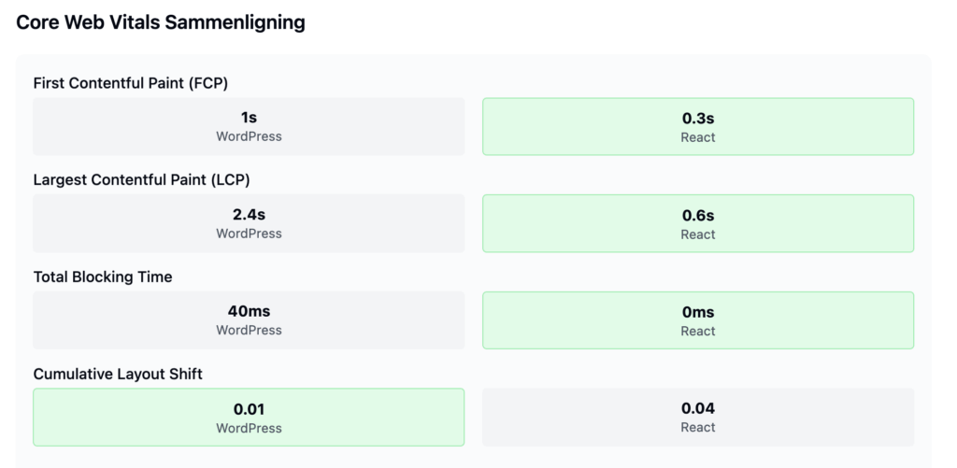The image size is (957, 468).
Task: Click the React 0ms blocking time card
Action: [698, 320]
